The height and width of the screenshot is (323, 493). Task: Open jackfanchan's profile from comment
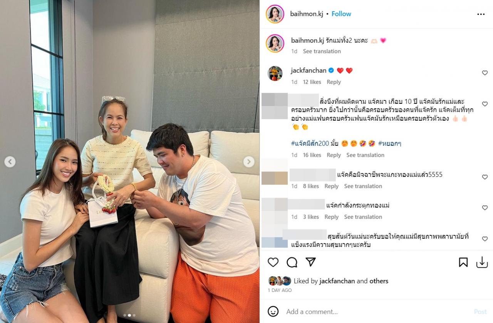pyautogui.click(x=309, y=70)
